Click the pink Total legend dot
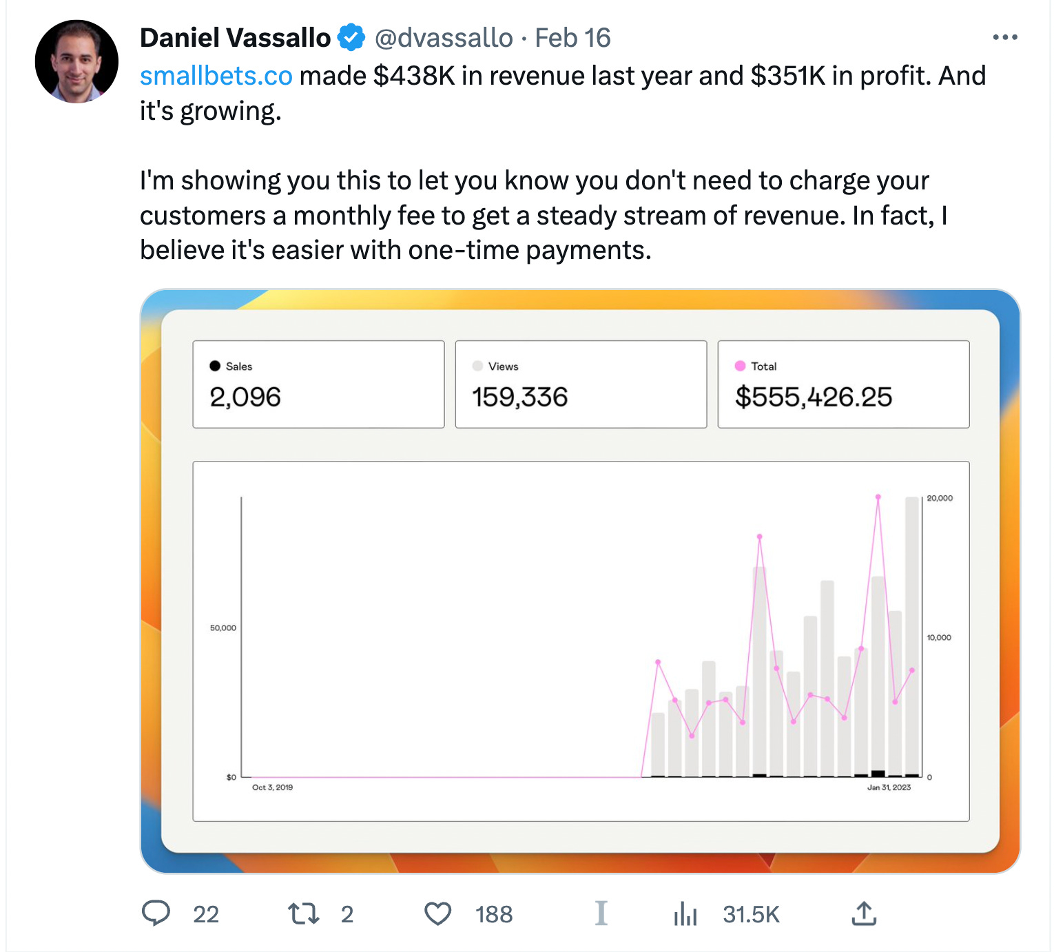This screenshot has width=1054, height=952. coord(740,366)
